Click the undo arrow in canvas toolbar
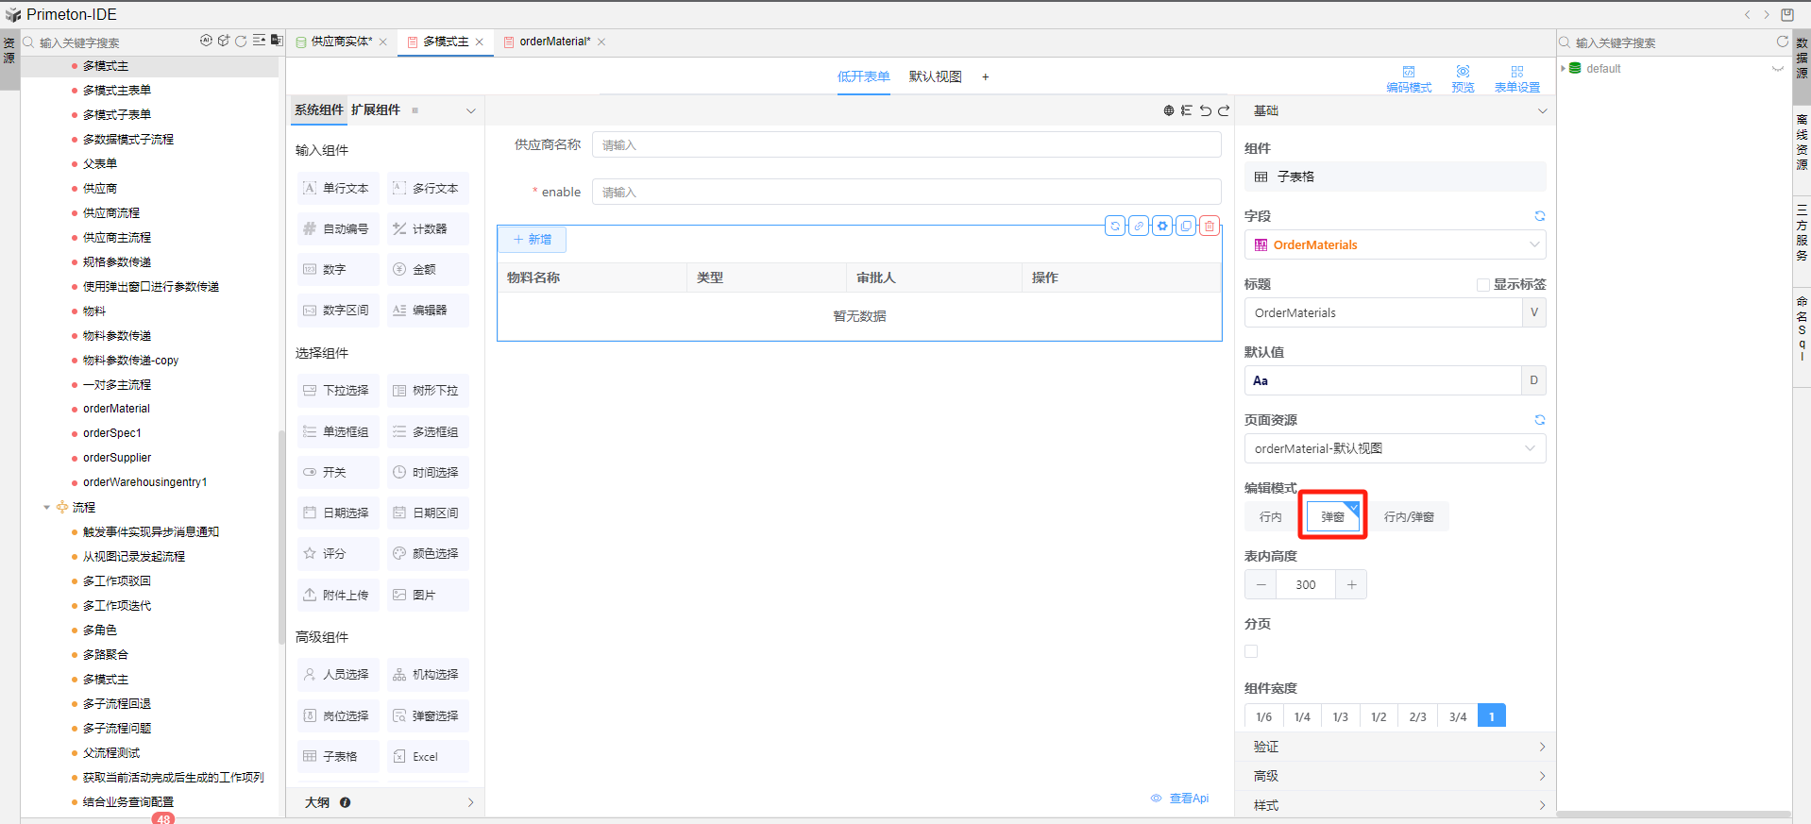The image size is (1811, 824). point(1206,110)
